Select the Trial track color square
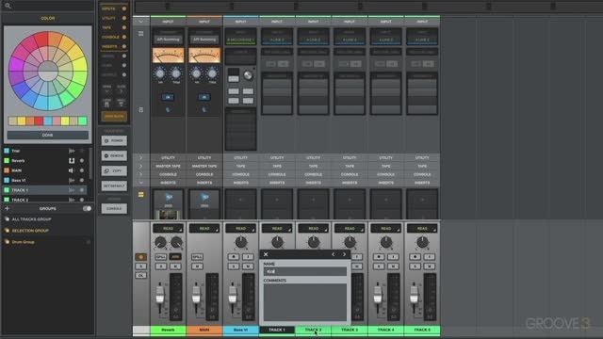This screenshot has width=603, height=339. [x=7, y=151]
